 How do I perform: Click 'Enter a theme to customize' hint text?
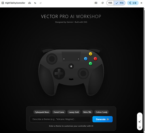click(71, 126)
